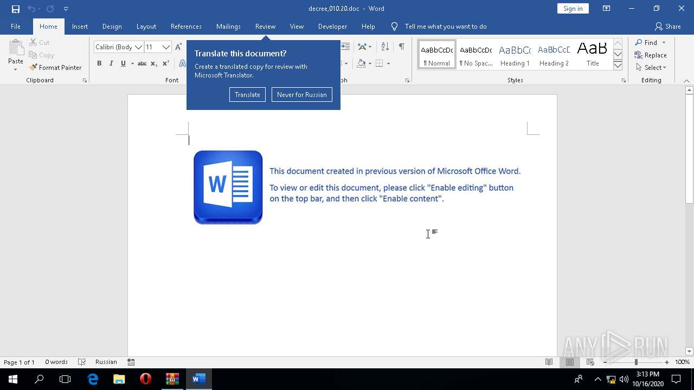Open the Help tab

pos(368,26)
